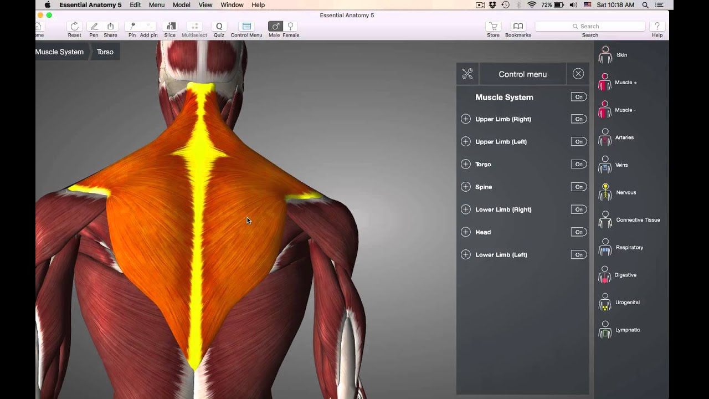
Task: Toggle Upper Limb (Left) On switch
Action: (579, 142)
